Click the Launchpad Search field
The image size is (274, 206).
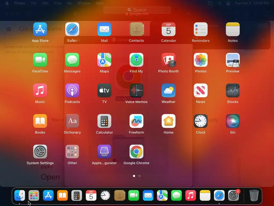click(137, 10)
